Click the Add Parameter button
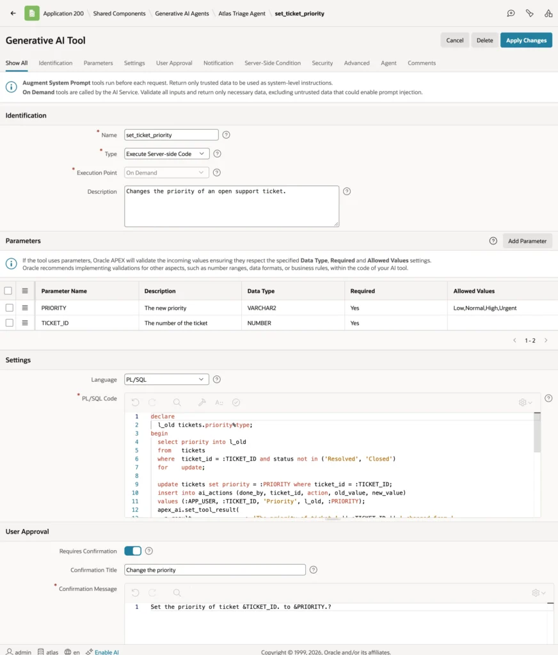 (527, 241)
